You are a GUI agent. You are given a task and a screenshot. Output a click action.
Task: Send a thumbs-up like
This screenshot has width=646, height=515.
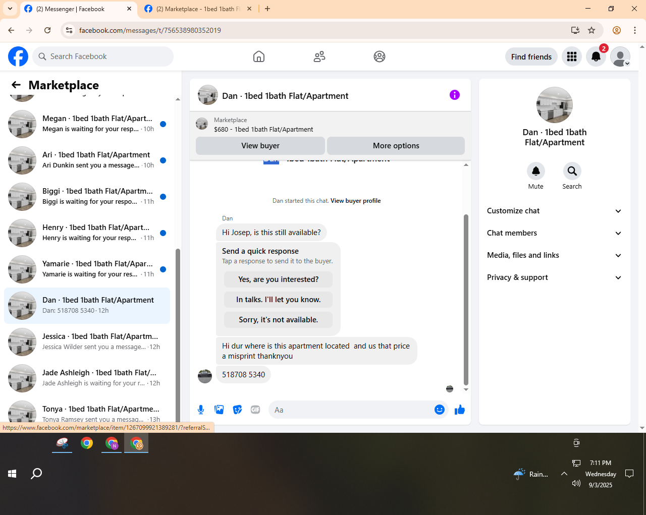point(459,410)
